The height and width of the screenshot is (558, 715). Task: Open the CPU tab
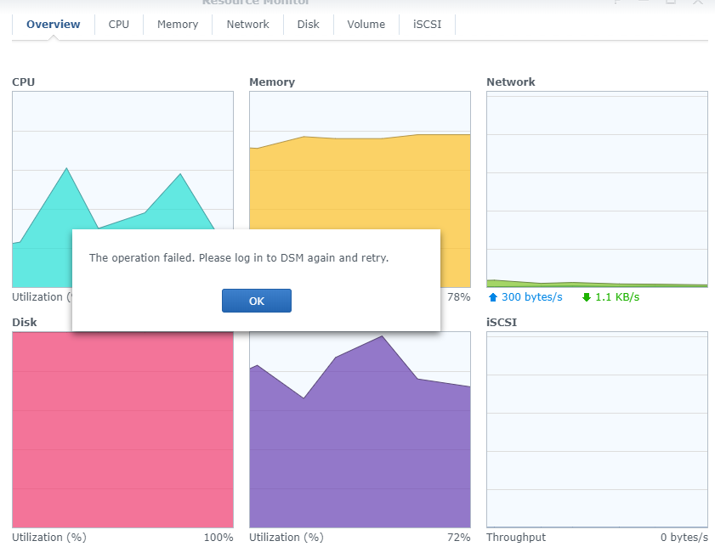click(x=119, y=25)
